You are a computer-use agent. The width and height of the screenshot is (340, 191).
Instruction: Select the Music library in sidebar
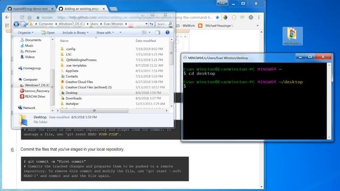(x=27, y=46)
